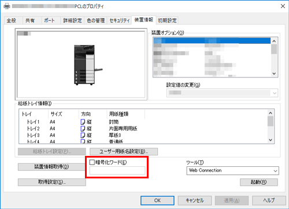Click the サイズ column header
Viewport: 289px width, 209px height.
(64, 114)
